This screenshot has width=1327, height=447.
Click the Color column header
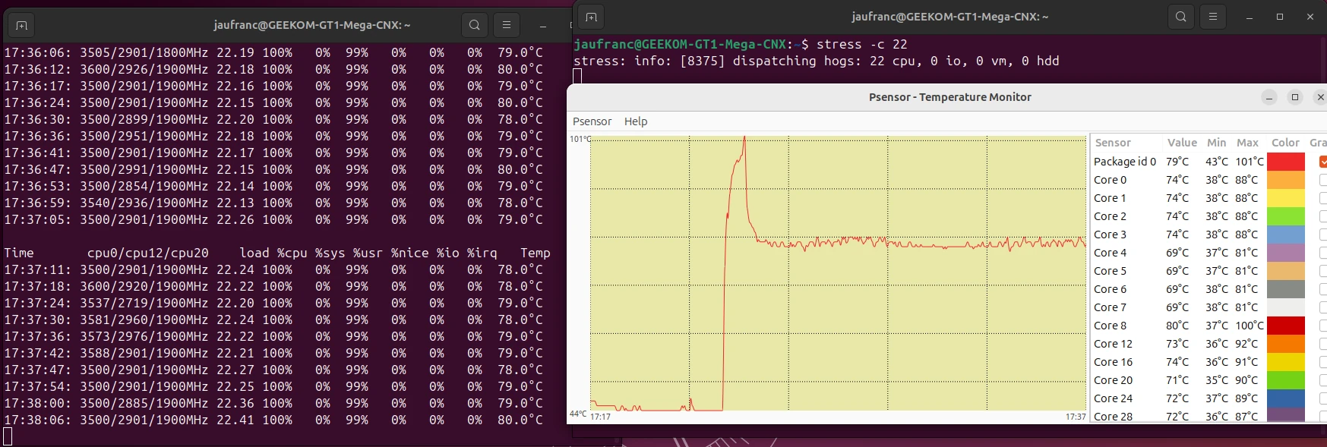tap(1285, 143)
